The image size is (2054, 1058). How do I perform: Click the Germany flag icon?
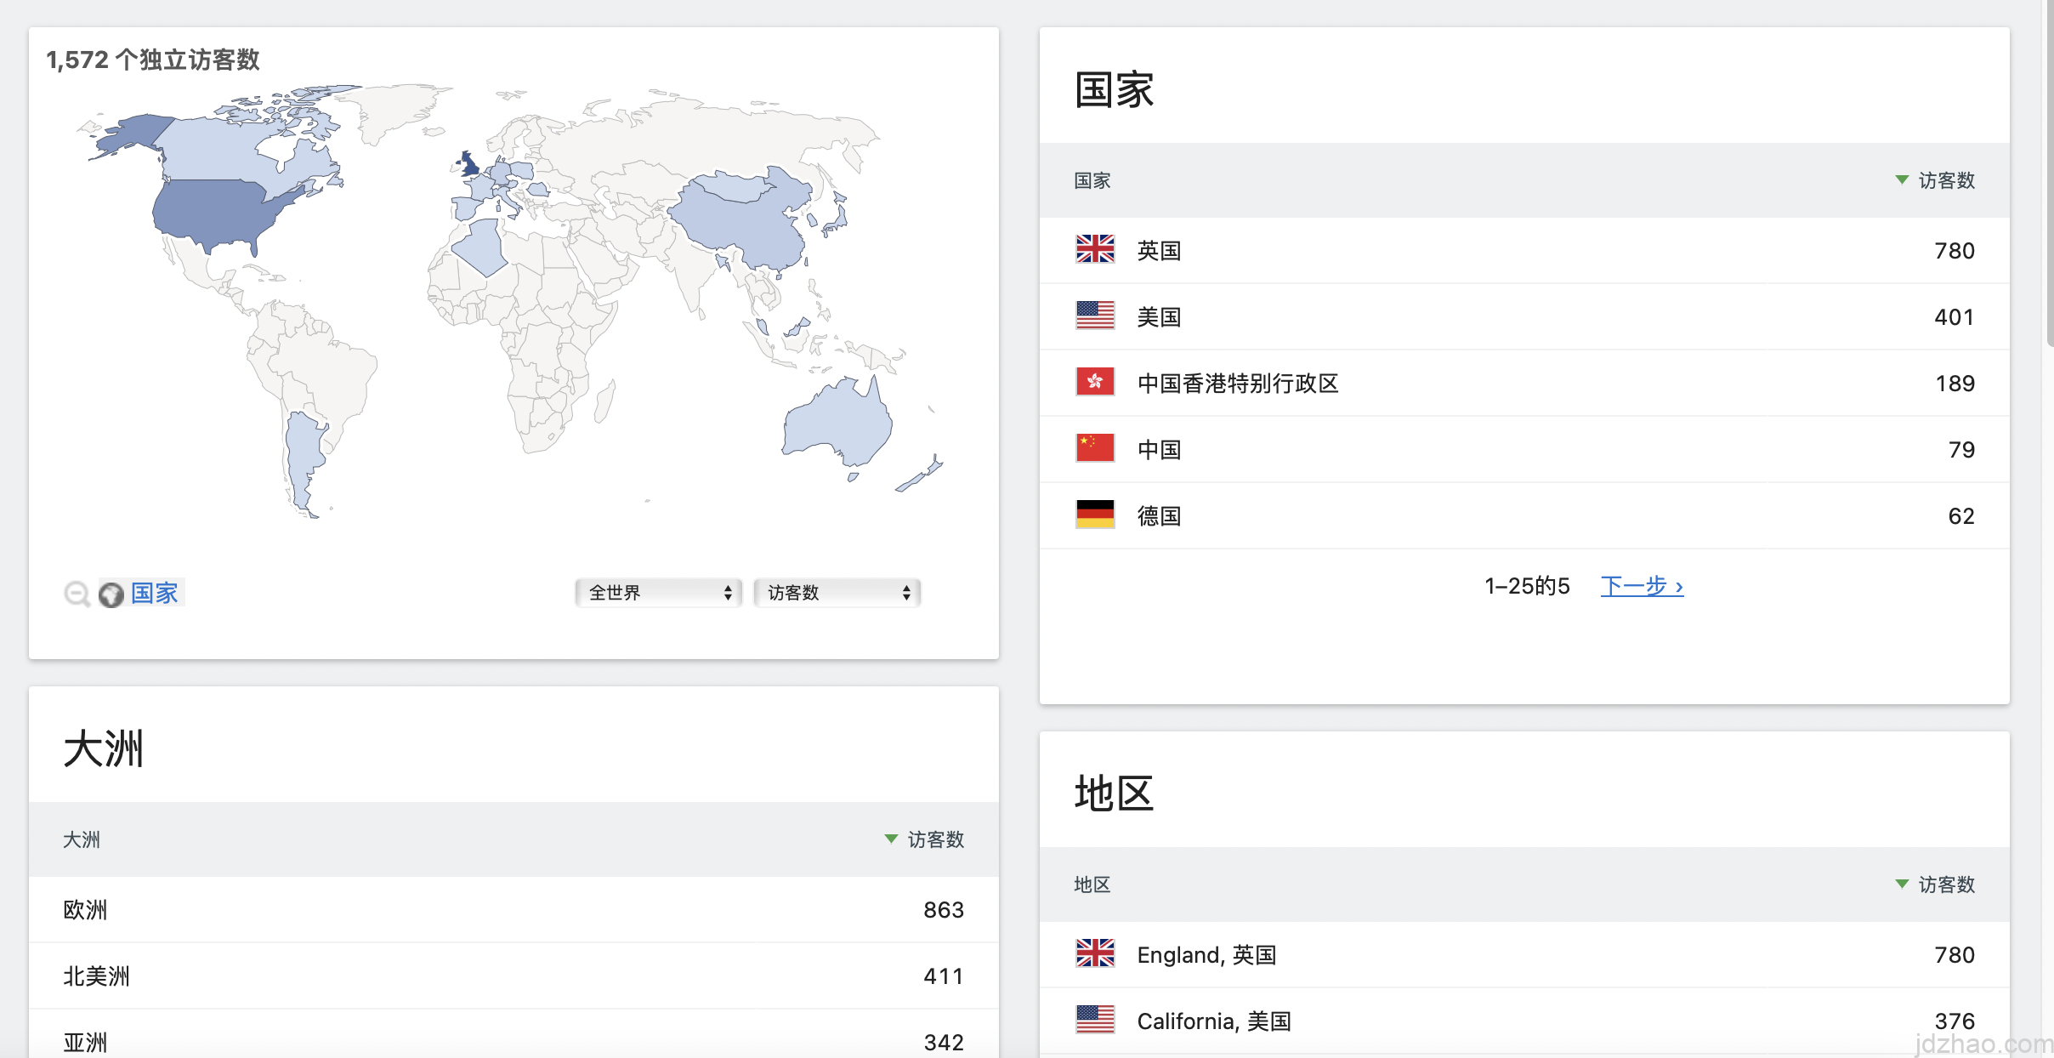click(1094, 515)
